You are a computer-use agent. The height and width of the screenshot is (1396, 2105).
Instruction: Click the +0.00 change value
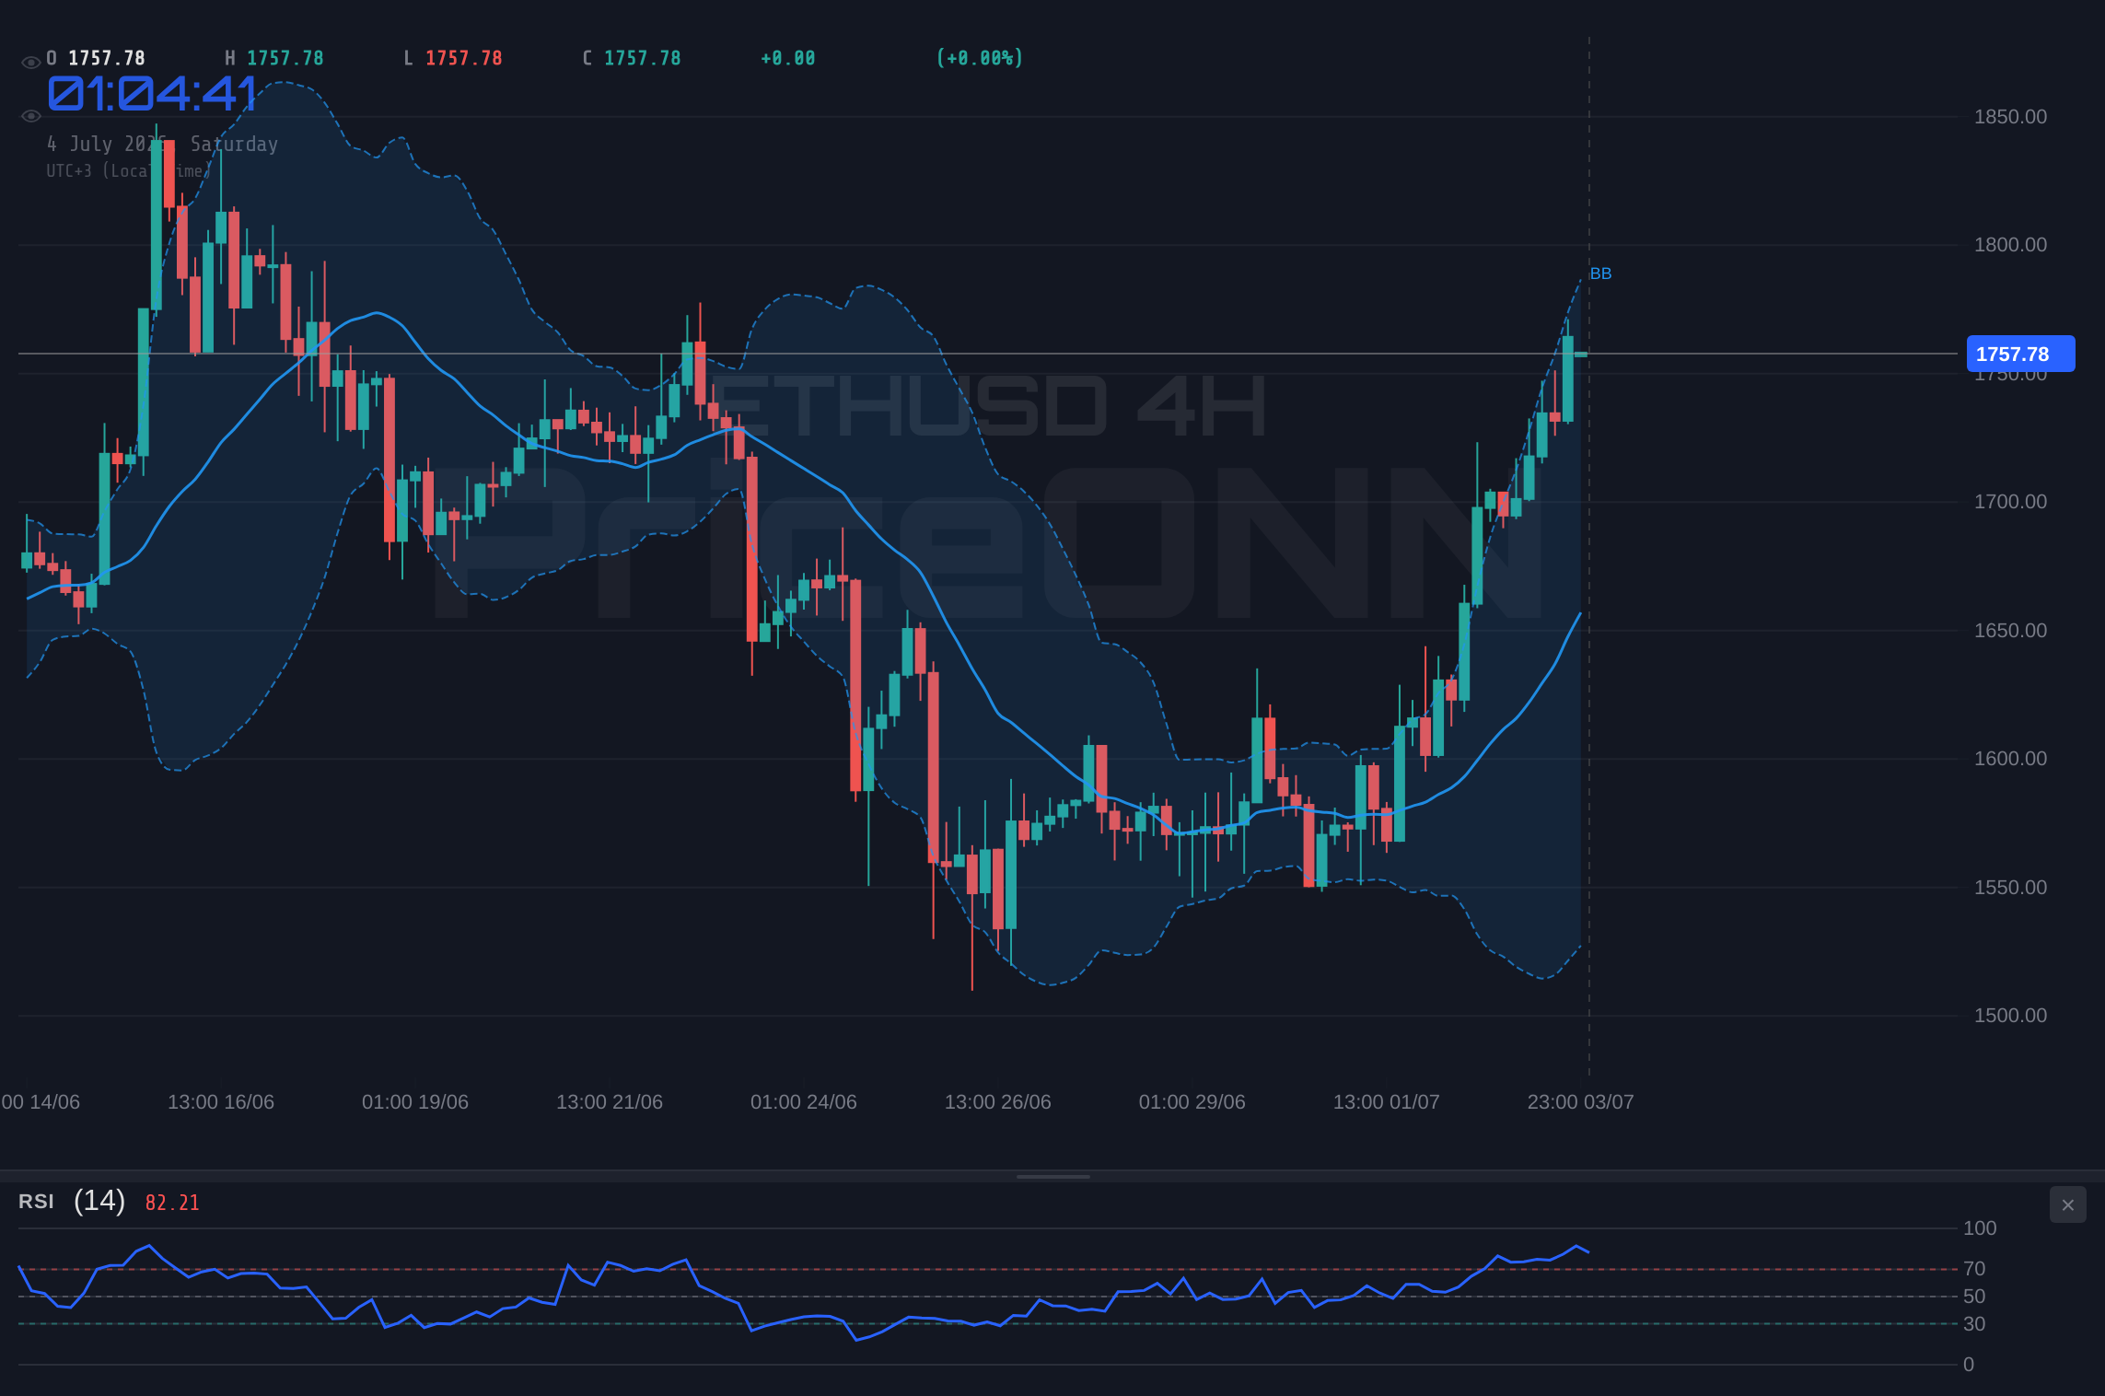point(788,58)
